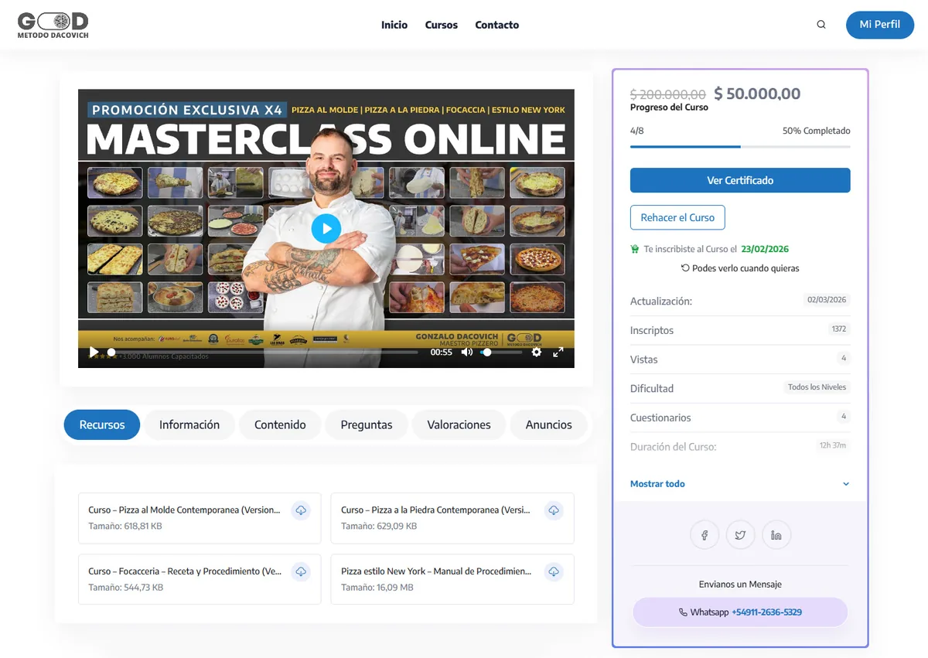This screenshot has width=928, height=658.
Task: Share the course on LinkedIn
Action: point(776,535)
